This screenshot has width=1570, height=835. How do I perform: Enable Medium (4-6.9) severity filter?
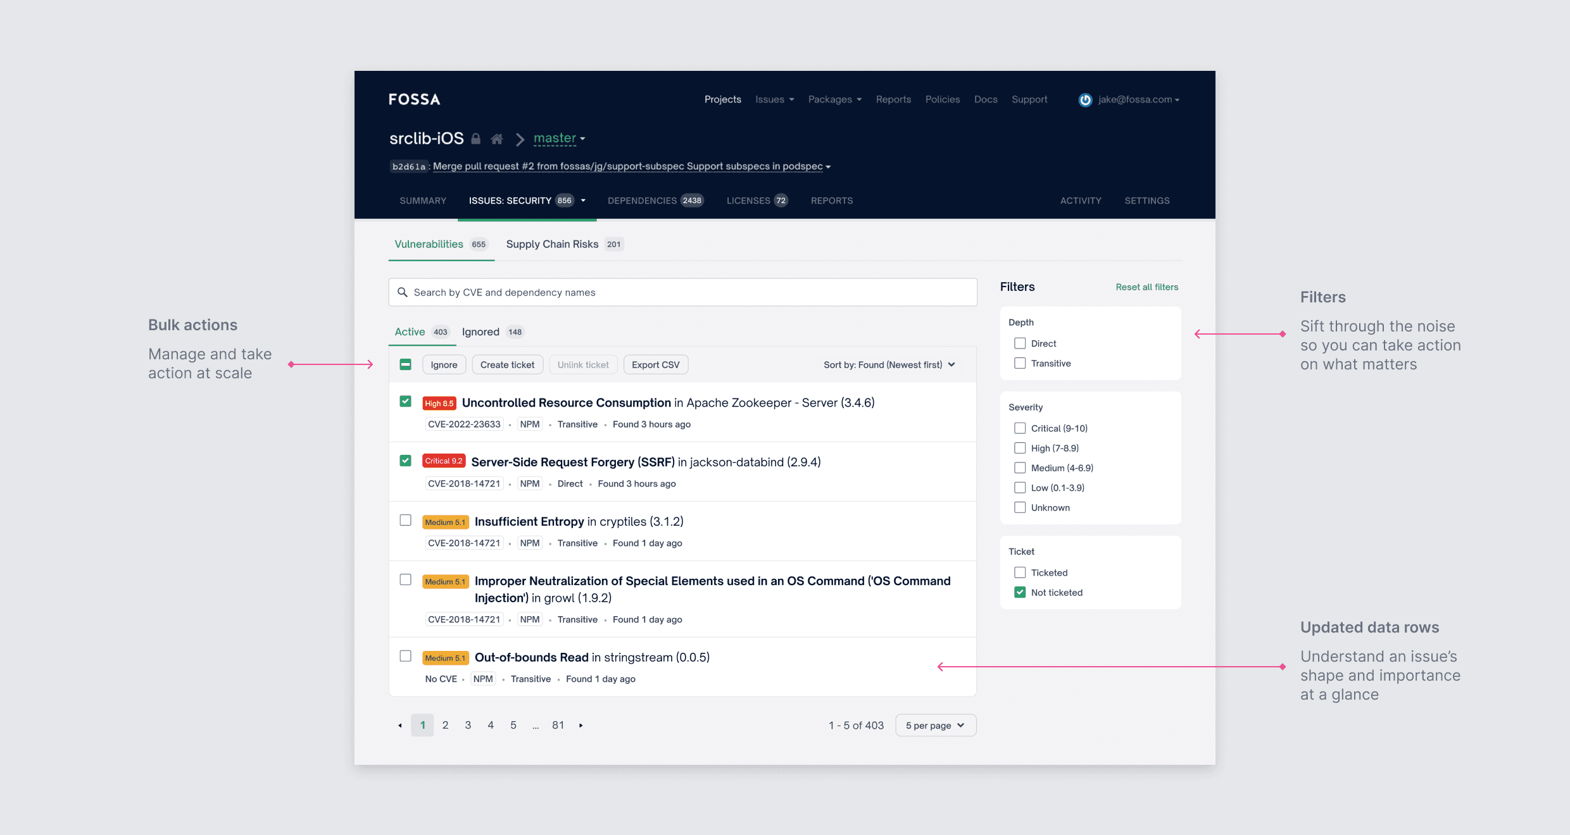(x=1020, y=468)
